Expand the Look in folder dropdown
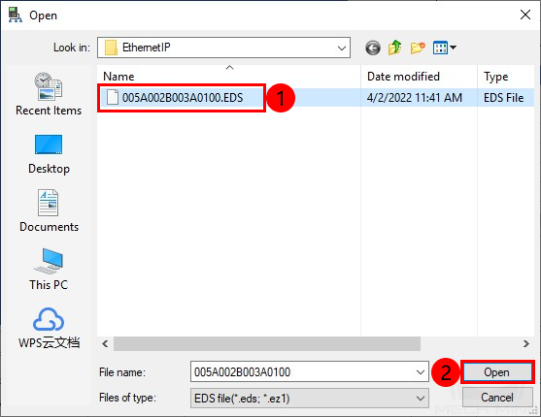This screenshot has width=541, height=417. pyautogui.click(x=341, y=48)
